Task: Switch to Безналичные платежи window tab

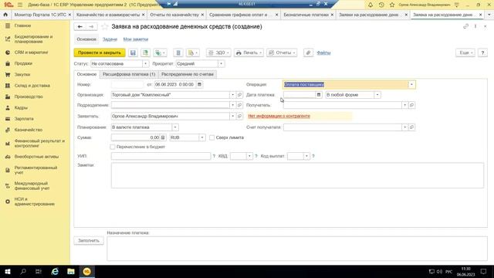Action: point(306,15)
